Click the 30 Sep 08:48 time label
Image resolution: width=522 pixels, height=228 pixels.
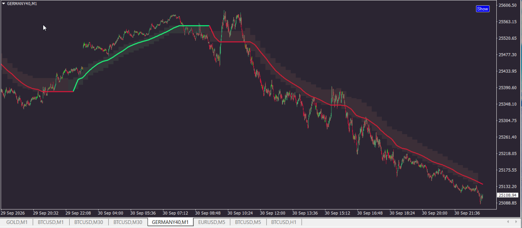tap(208, 213)
